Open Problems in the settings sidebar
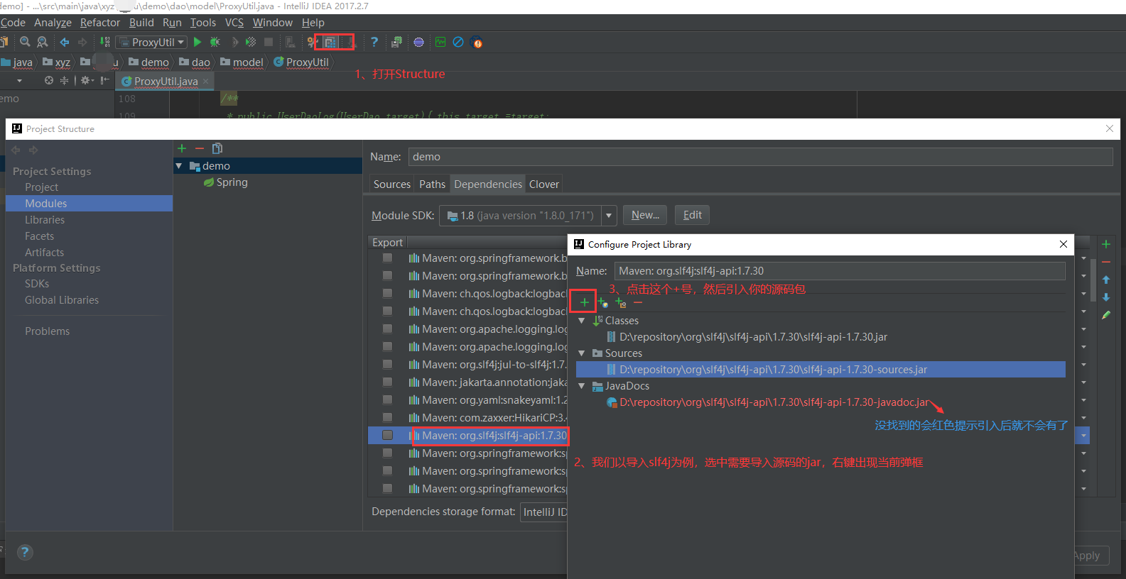 tap(48, 331)
